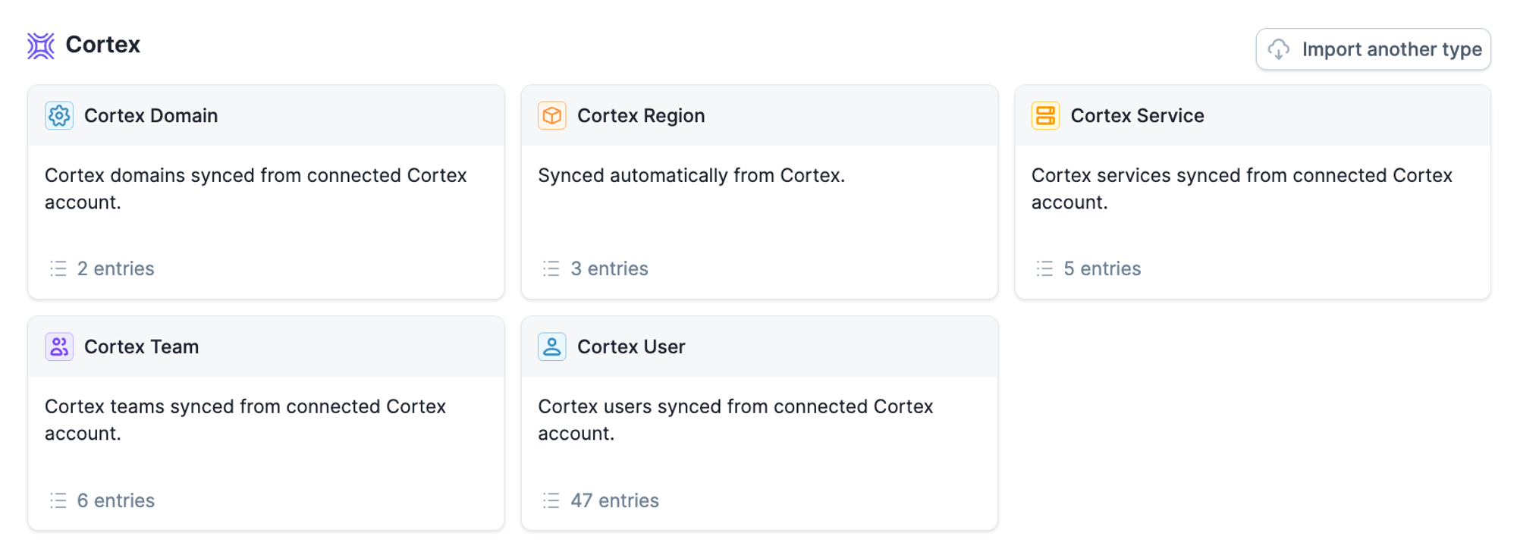Open the Cortex Domain card title
This screenshot has width=1517, height=558.
[151, 116]
